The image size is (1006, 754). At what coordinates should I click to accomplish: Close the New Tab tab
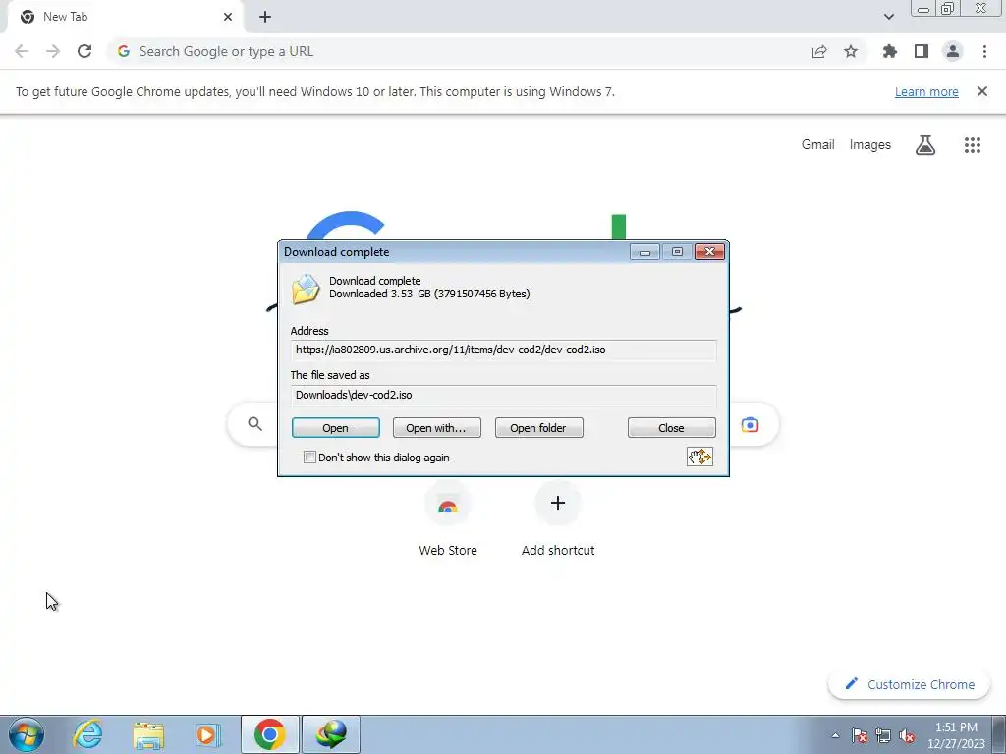(228, 17)
